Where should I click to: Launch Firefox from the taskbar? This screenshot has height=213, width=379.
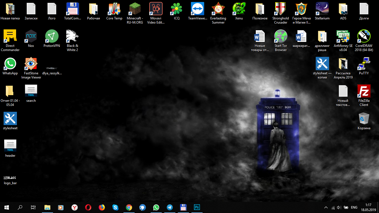(x=102, y=207)
